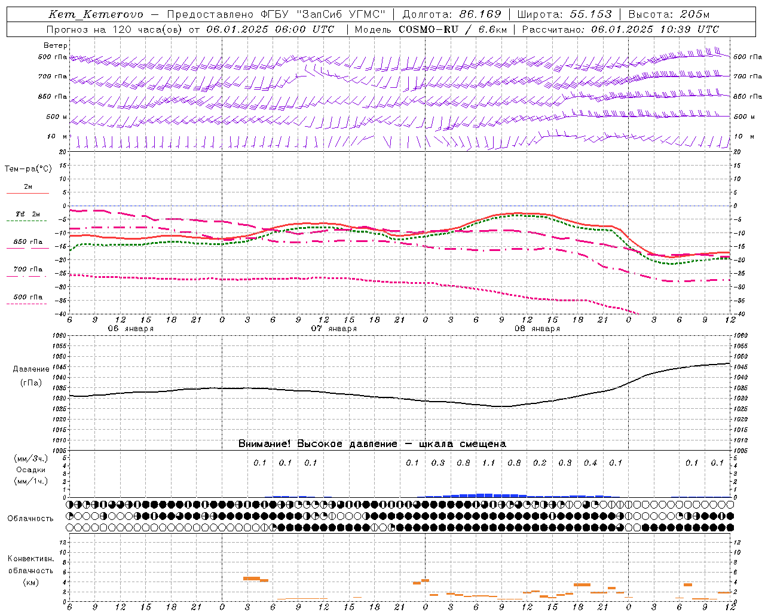This screenshot has height=612, width=765.
Task: Click the '700 гПа' temperature legend entry
Action: 28,269
